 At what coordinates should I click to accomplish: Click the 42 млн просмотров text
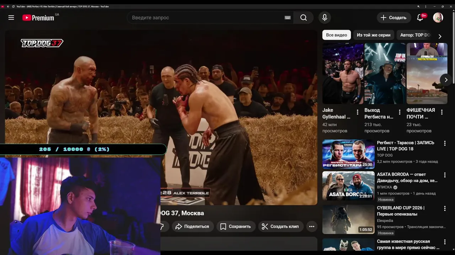335,128
